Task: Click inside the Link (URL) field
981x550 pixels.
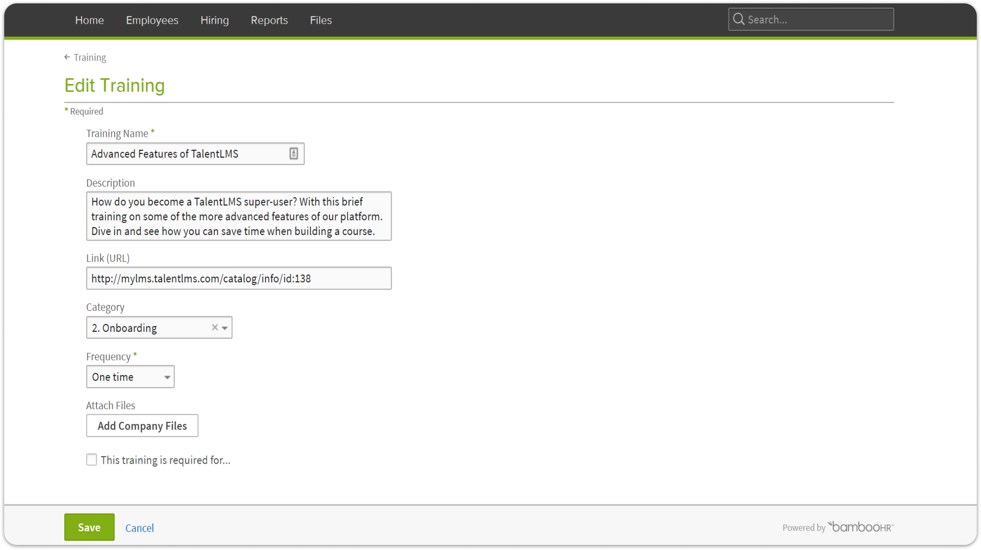Action: click(239, 278)
